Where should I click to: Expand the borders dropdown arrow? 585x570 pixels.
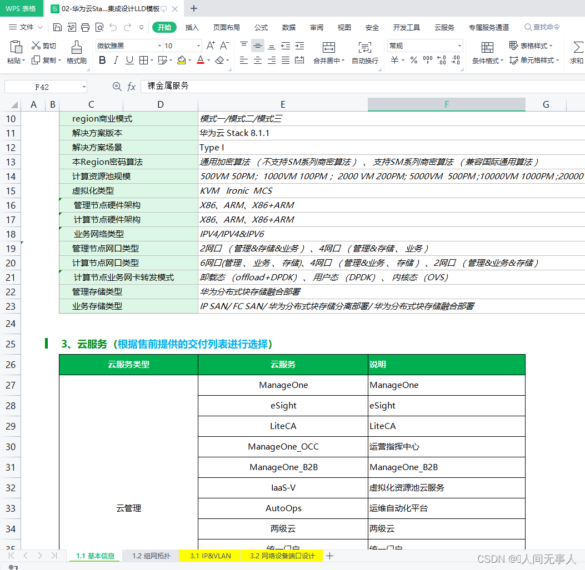click(x=152, y=60)
